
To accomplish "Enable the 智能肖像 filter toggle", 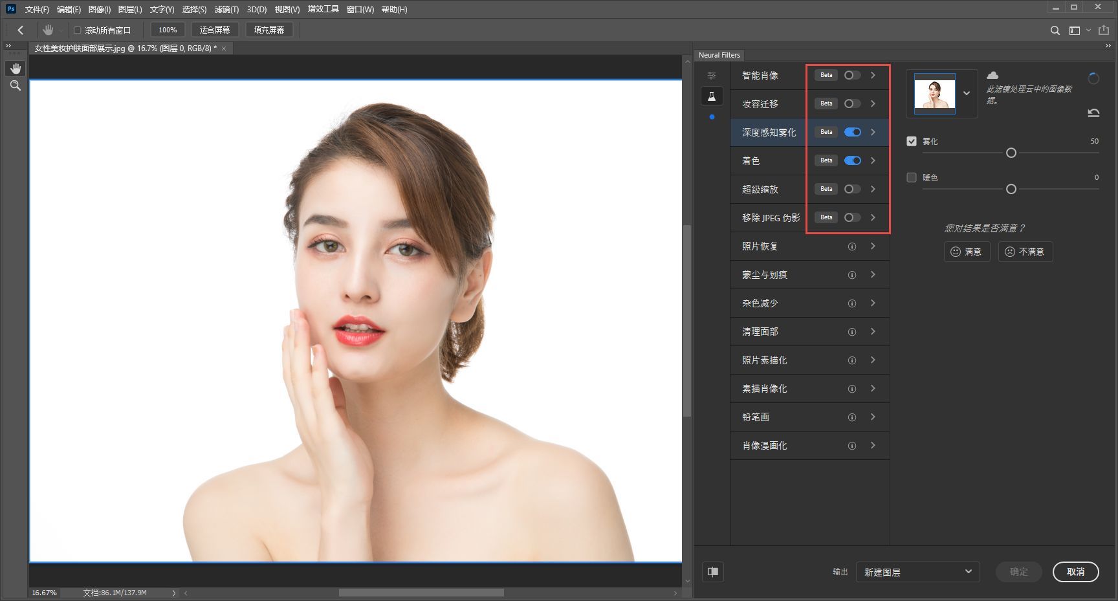I will tap(851, 75).
